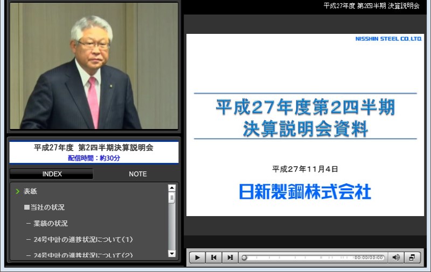This screenshot has width=431, height=272.
Task: Click the 日新製鋼株式会社 company name
Action: point(305,191)
